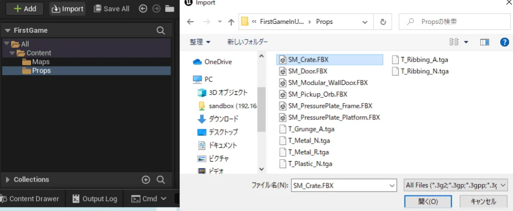Image resolution: width=513 pixels, height=211 pixels.
Task: Open the 整理 organize menu
Action: [x=200, y=42]
